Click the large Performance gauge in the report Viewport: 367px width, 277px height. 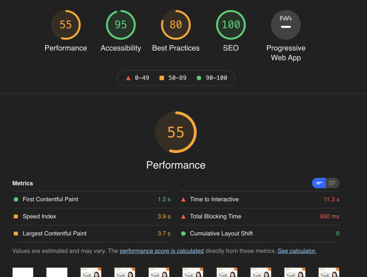(176, 132)
